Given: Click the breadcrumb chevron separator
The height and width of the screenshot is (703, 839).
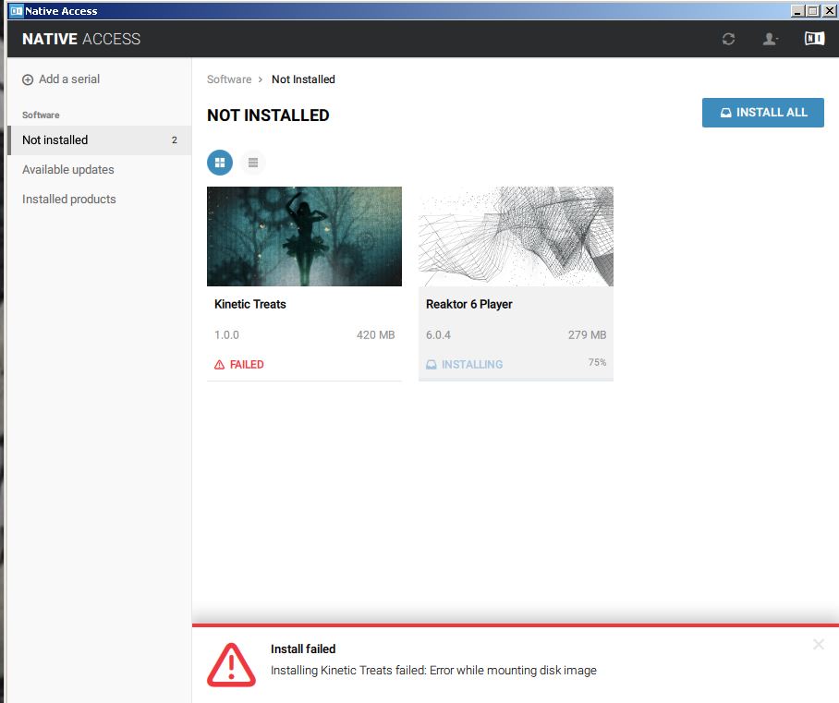Looking at the screenshot, I should pyautogui.click(x=261, y=79).
